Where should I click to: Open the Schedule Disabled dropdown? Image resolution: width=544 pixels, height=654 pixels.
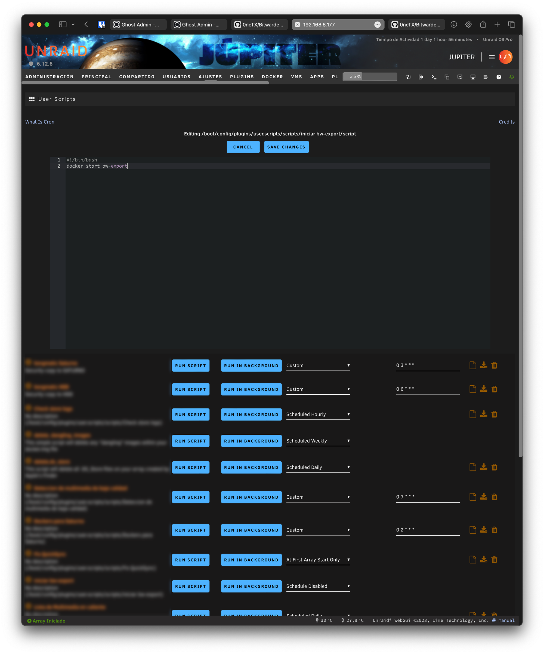(318, 587)
